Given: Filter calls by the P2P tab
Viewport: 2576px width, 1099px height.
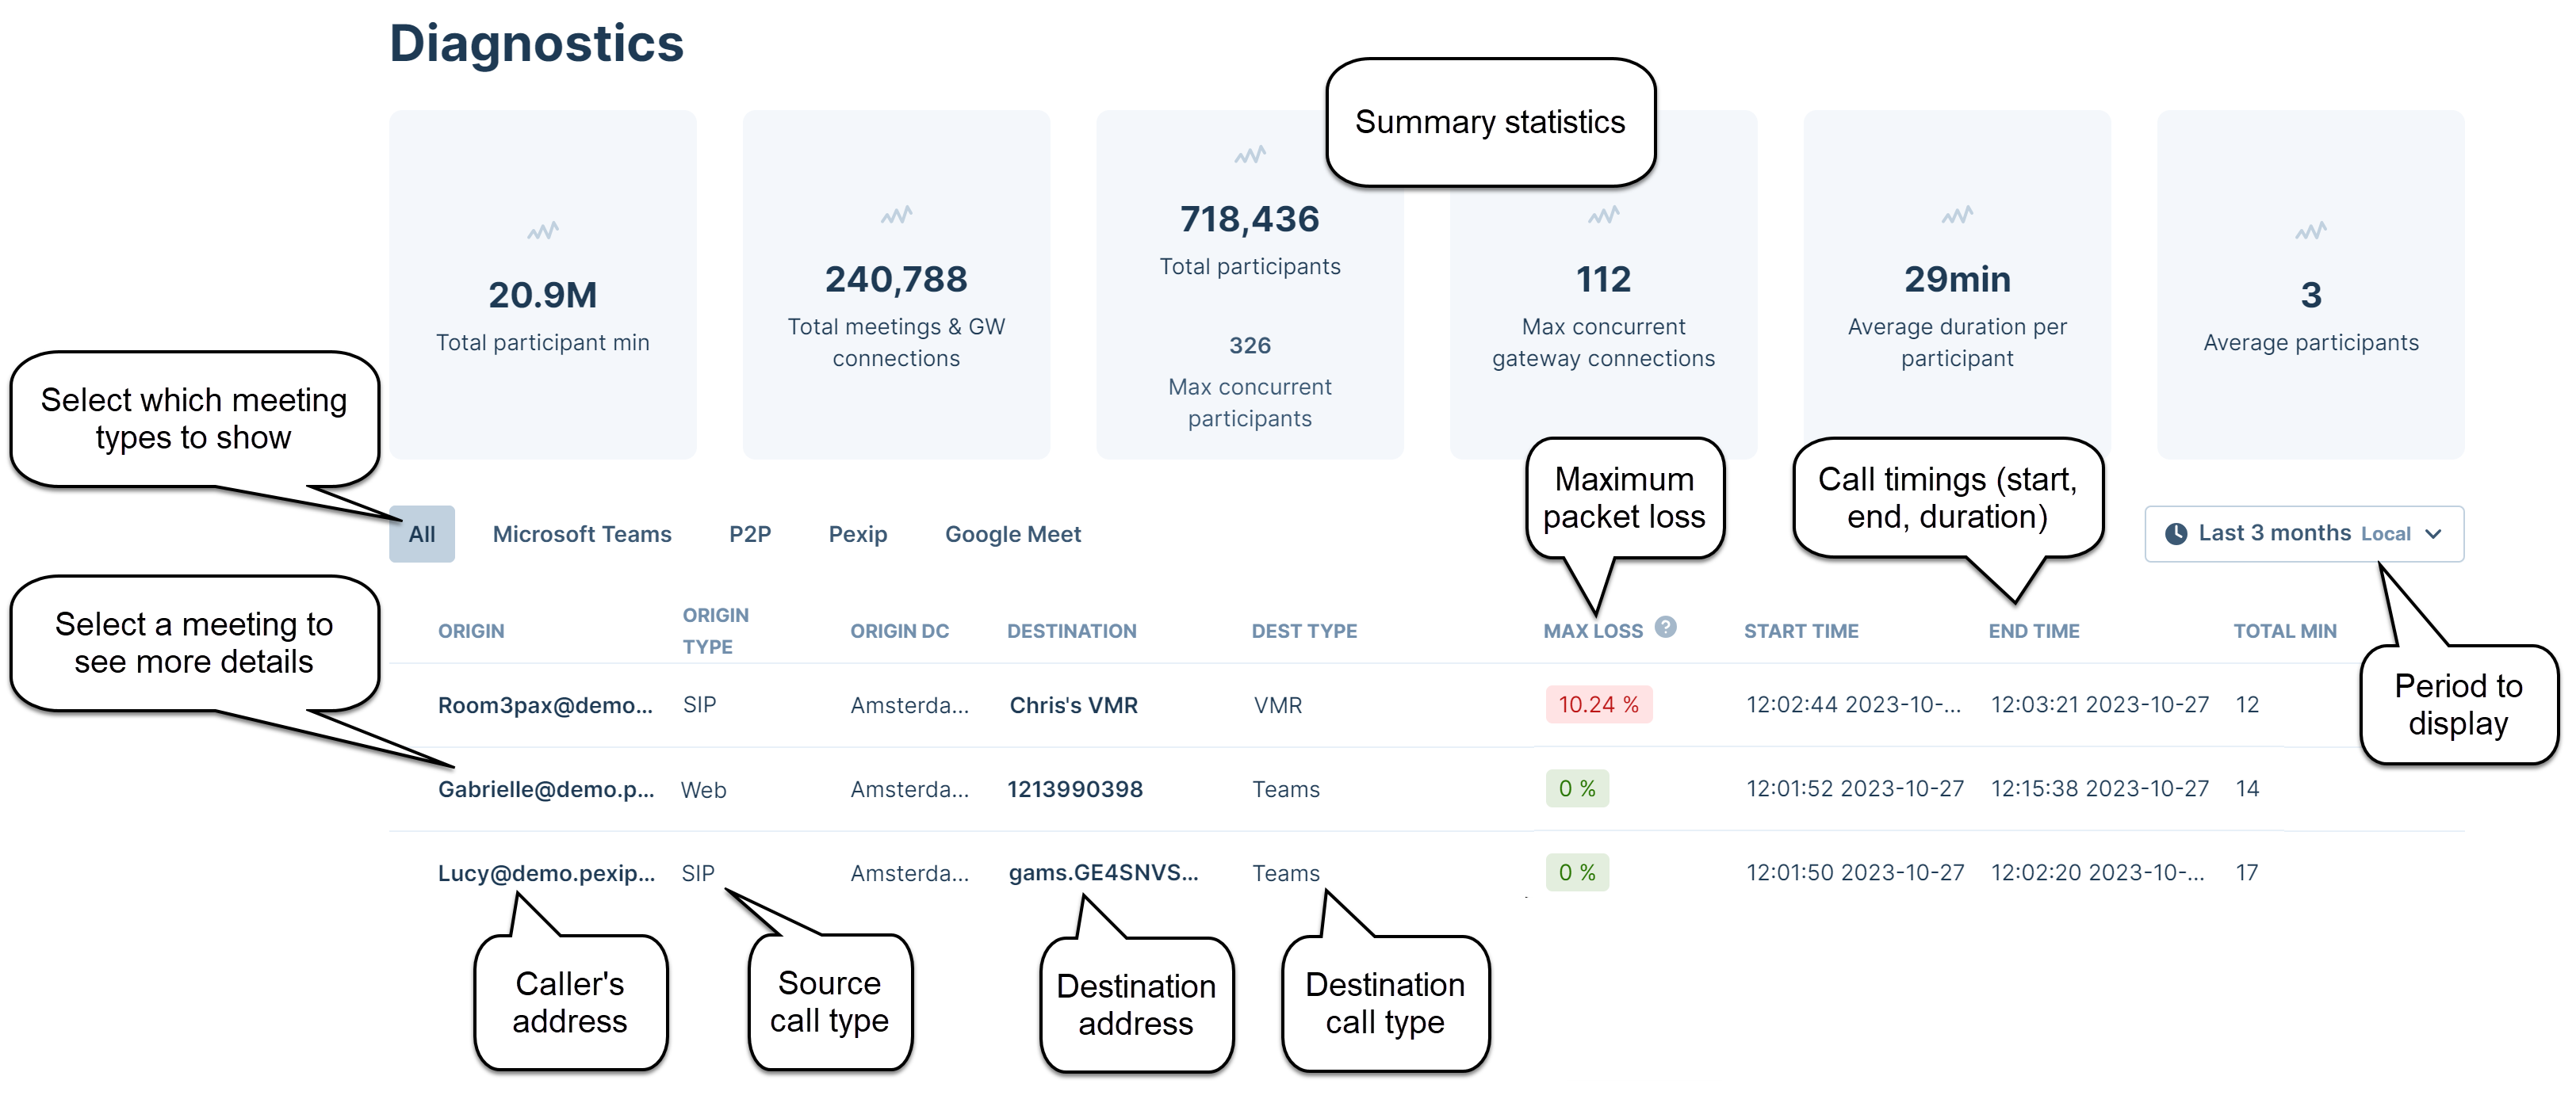Looking at the screenshot, I should click(749, 535).
